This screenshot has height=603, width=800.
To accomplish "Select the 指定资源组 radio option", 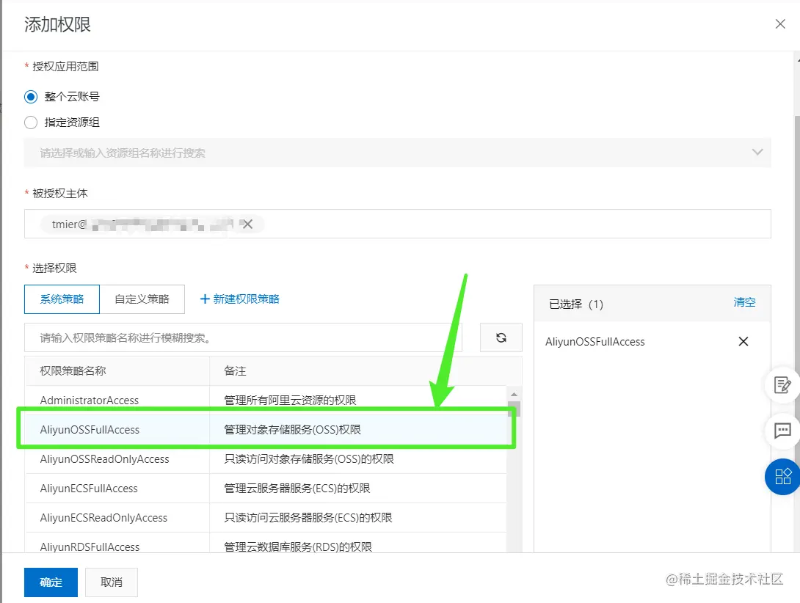I will [x=31, y=123].
